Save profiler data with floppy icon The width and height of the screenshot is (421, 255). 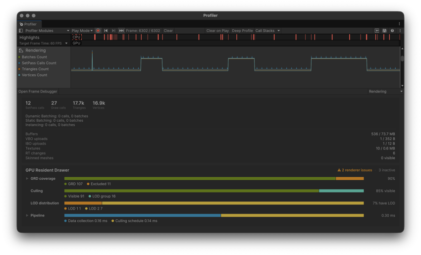click(384, 31)
